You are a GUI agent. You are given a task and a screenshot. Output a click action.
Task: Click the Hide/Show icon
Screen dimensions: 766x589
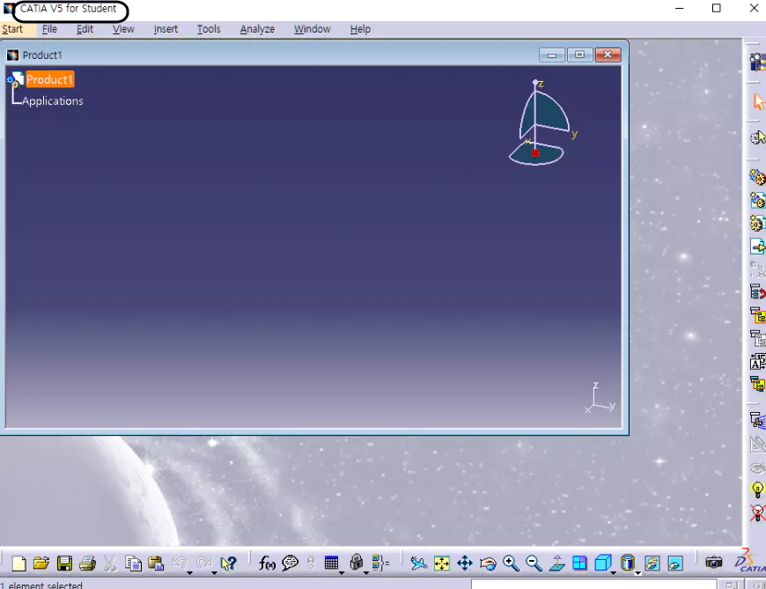click(x=652, y=563)
